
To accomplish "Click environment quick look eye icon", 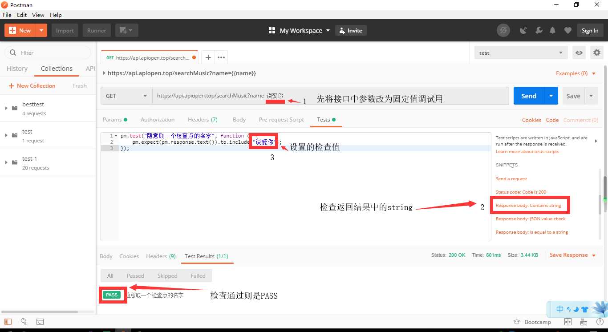I will (x=579, y=53).
